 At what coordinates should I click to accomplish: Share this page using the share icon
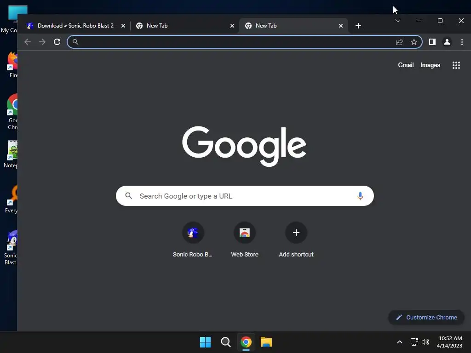pyautogui.click(x=399, y=42)
